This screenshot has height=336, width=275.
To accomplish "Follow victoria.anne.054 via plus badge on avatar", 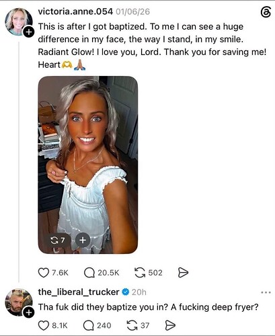I will click(29, 32).
